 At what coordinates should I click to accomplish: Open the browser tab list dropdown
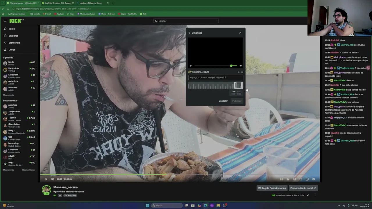[x=3, y=3]
